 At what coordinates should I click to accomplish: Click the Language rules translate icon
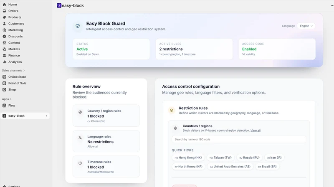[x=80, y=138]
